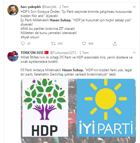Open first tweet's 1 Tem timestamp

point(64,7)
